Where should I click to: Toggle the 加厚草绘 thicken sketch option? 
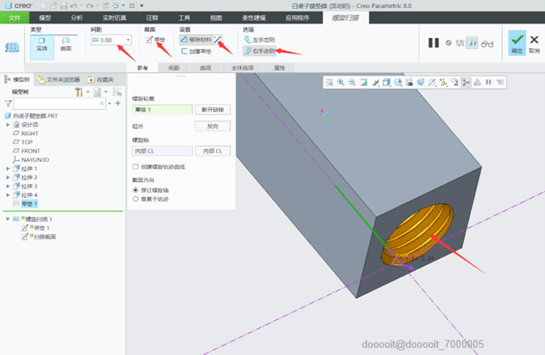[x=196, y=52]
